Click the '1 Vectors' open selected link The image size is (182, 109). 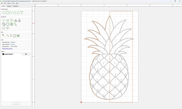[13, 44]
